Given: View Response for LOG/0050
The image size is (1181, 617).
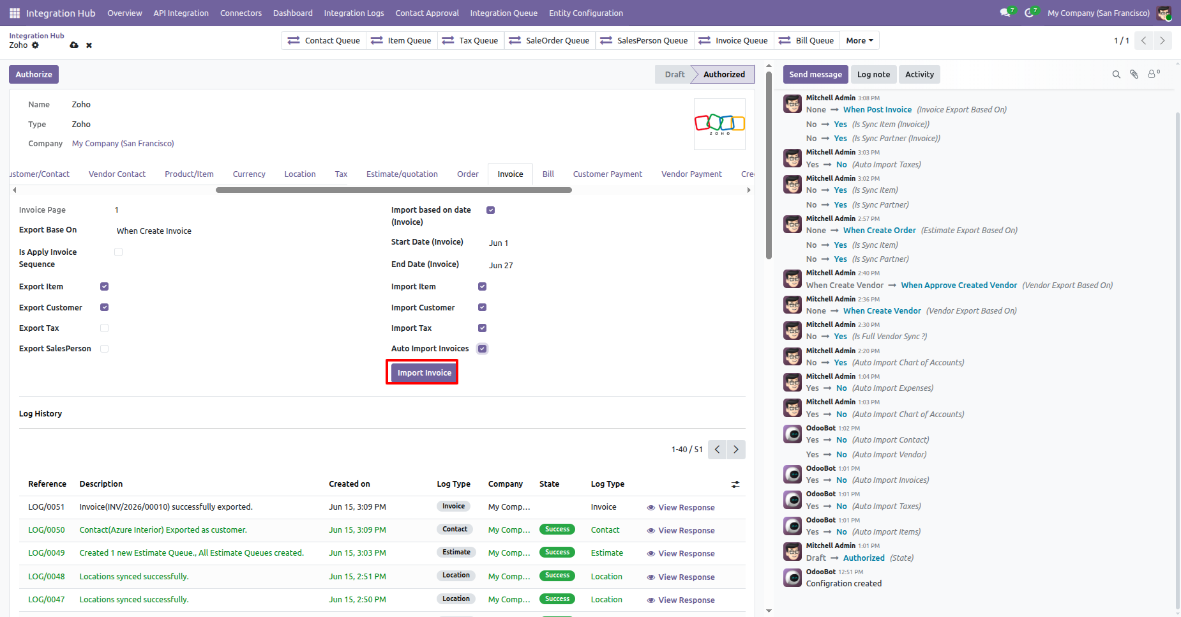Looking at the screenshot, I should [681, 531].
